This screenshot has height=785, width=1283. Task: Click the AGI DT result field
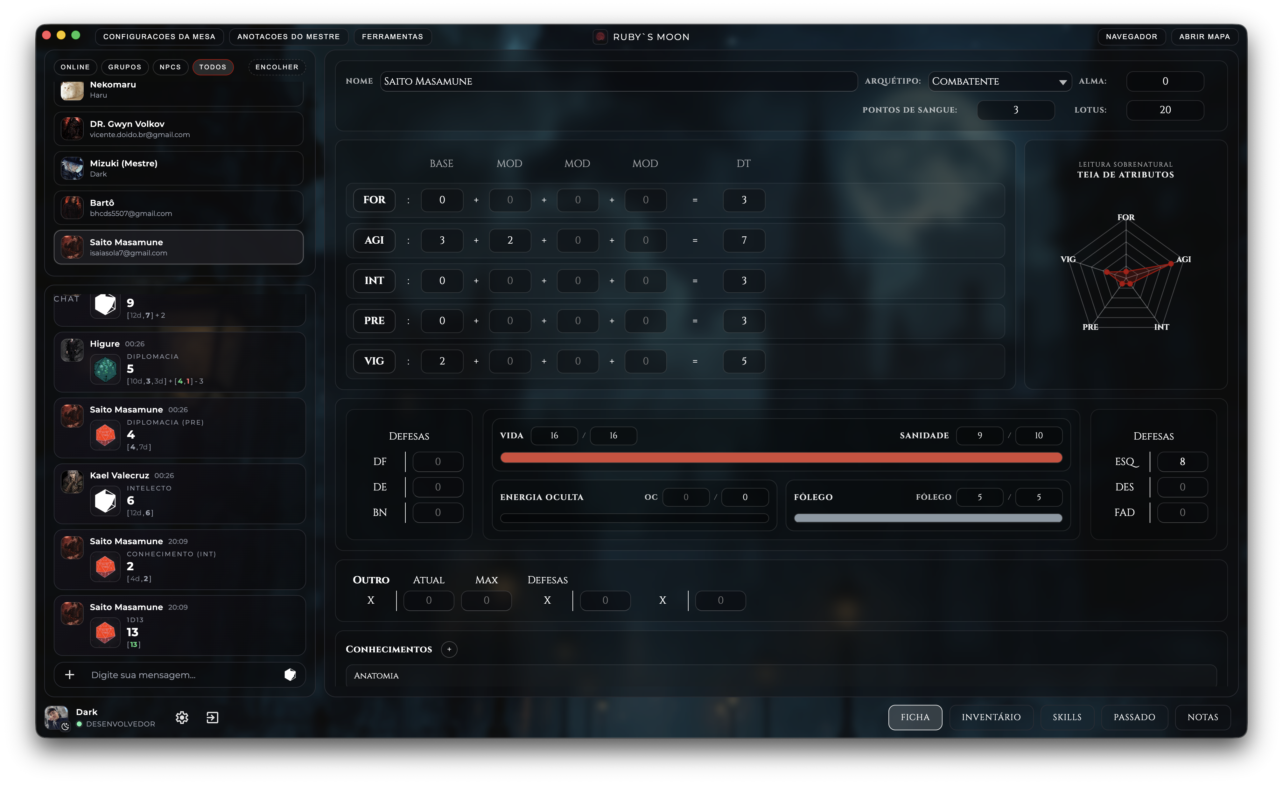pyautogui.click(x=744, y=240)
